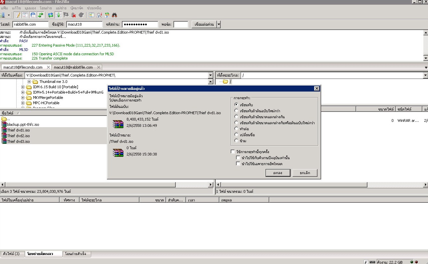Open the 'มุมมอง' view menu
Viewport: 428px width, 264px height.
click(30, 8)
